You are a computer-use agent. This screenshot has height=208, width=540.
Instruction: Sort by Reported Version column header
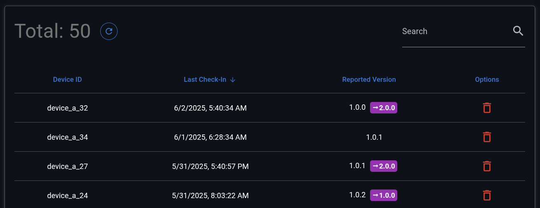pos(369,80)
